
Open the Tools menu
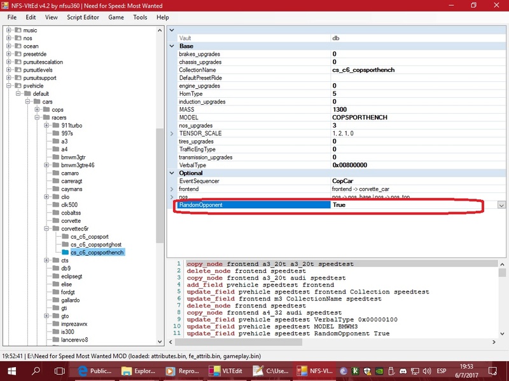point(140,18)
